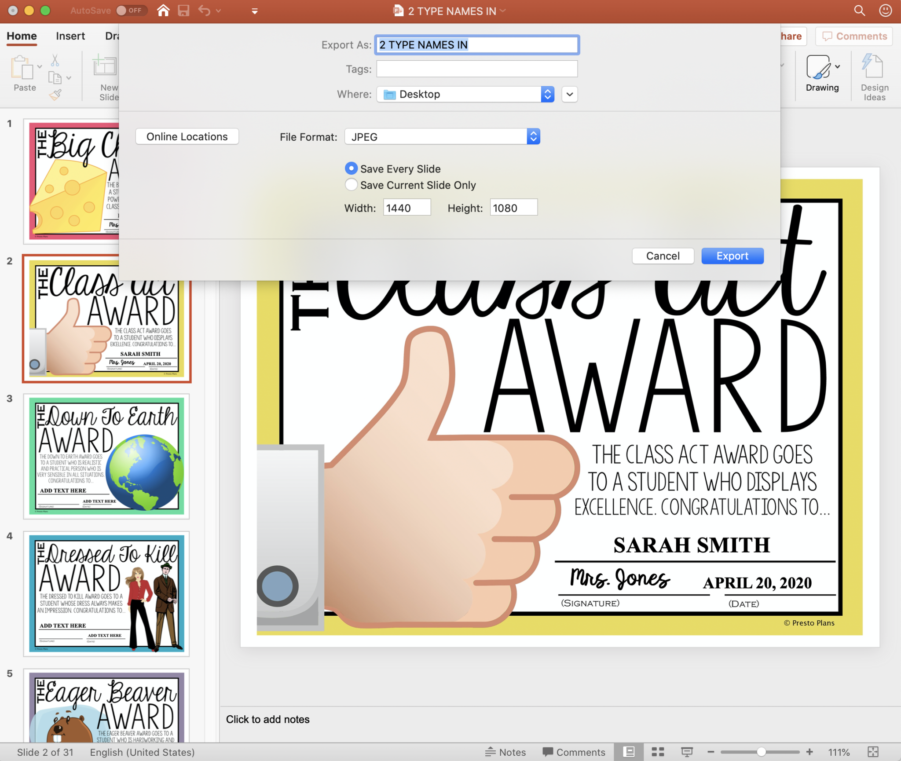The width and height of the screenshot is (901, 761).
Task: Click the Cut scissors icon
Action: pos(56,59)
